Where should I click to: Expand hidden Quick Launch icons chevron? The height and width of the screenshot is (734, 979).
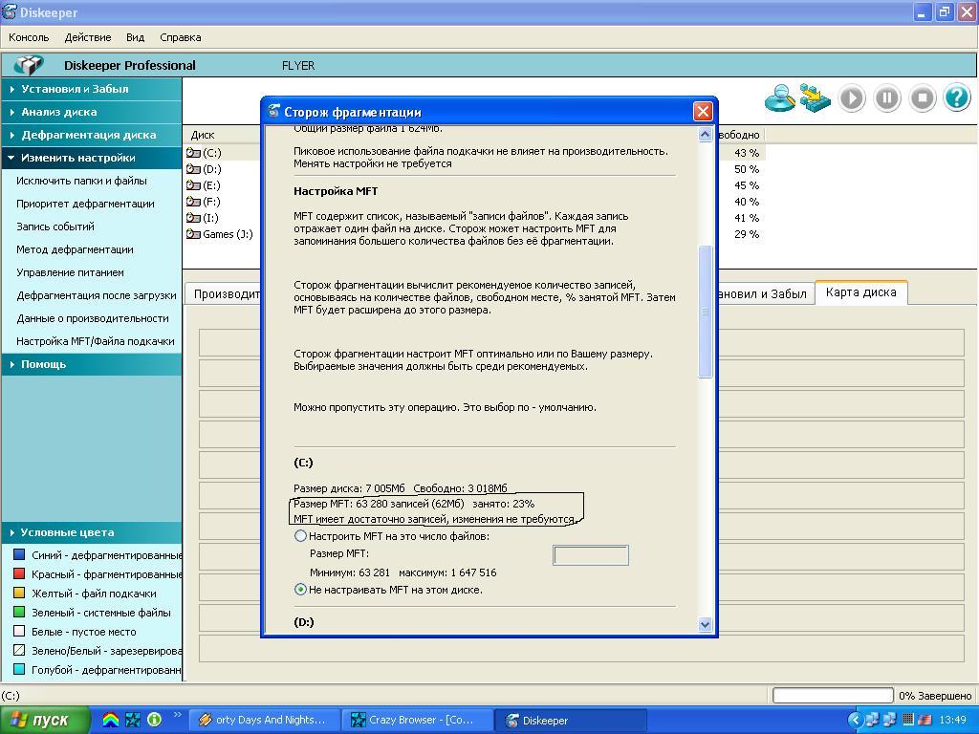tap(177, 715)
